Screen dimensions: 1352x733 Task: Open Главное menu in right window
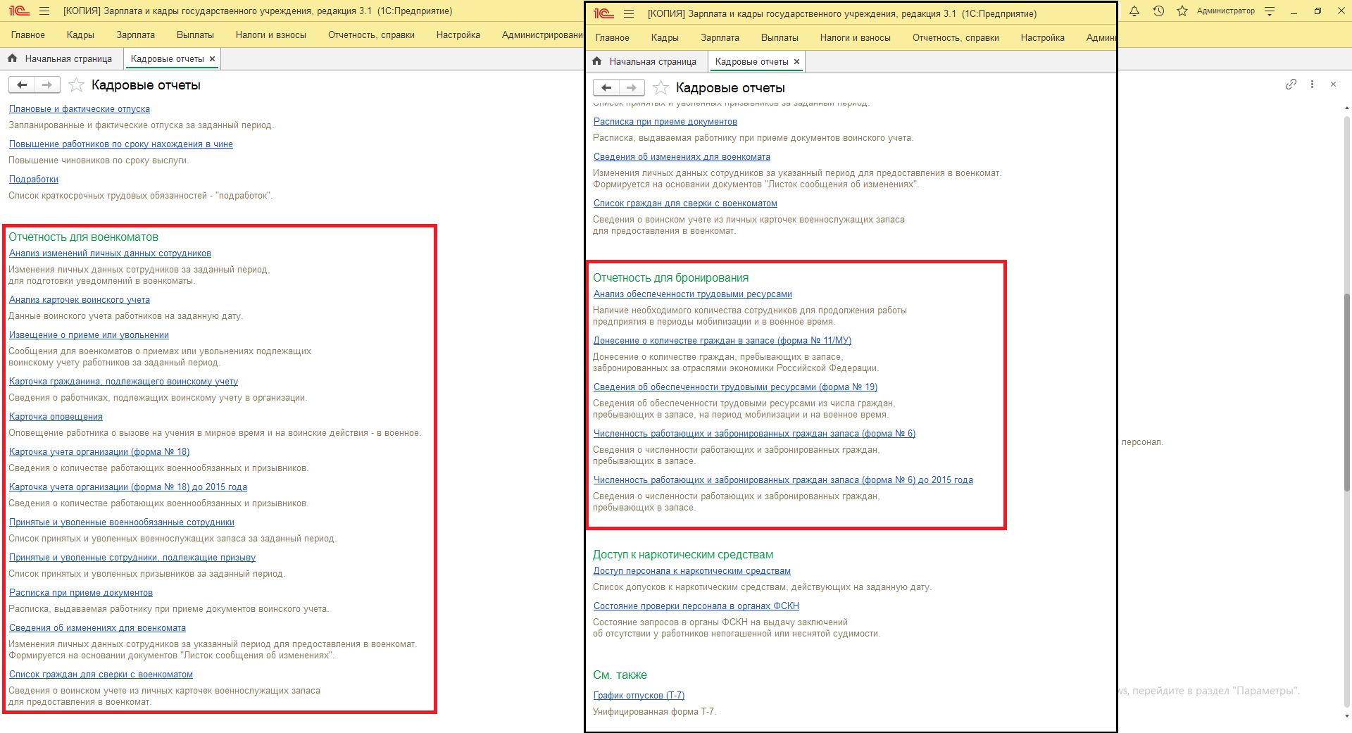point(613,38)
